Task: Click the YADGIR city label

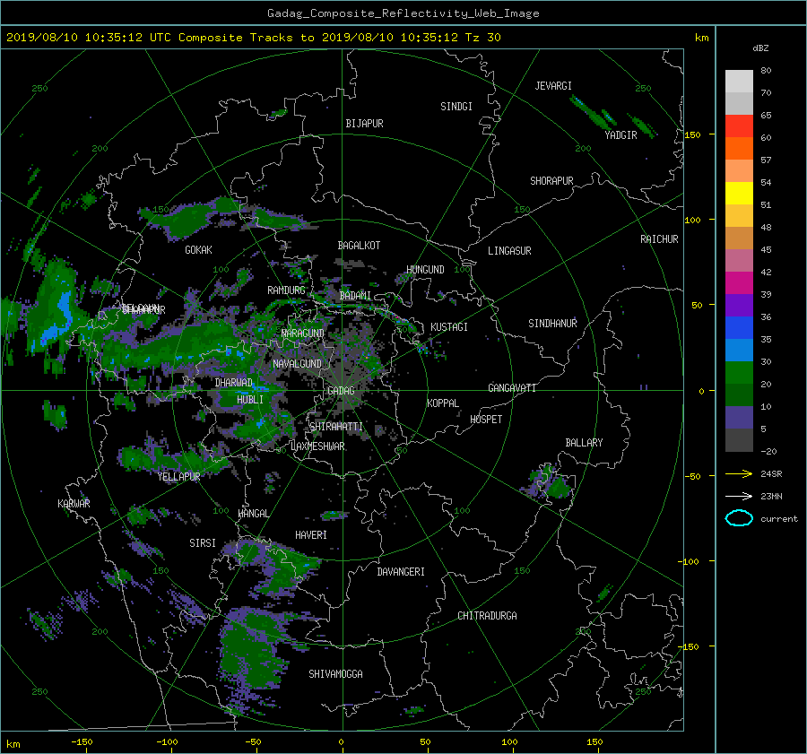Action: [x=620, y=135]
